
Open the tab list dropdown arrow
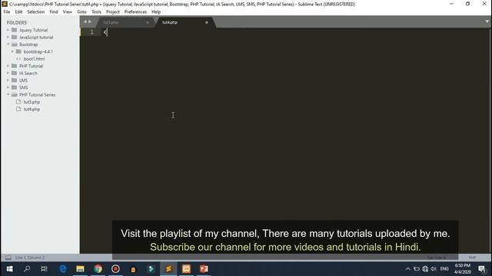(487, 21)
